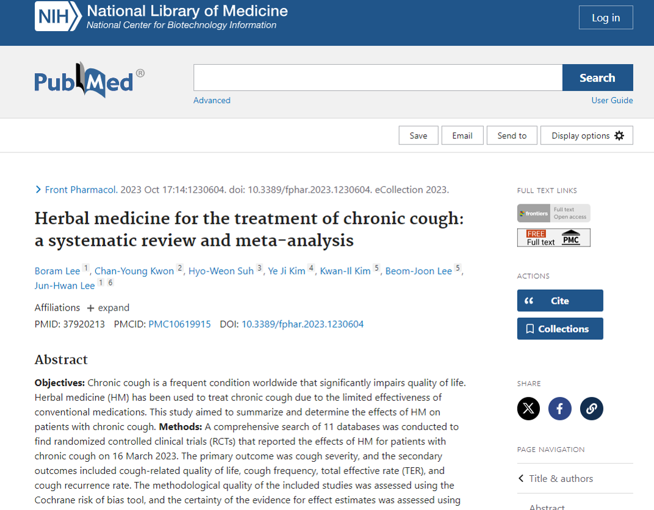Share article on Facebook

[x=559, y=409]
